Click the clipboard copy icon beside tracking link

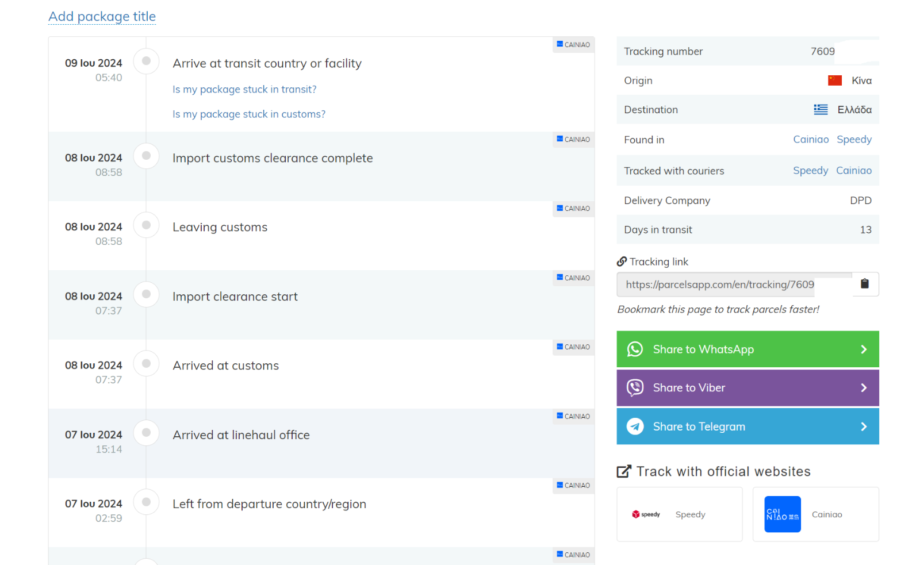[864, 284]
